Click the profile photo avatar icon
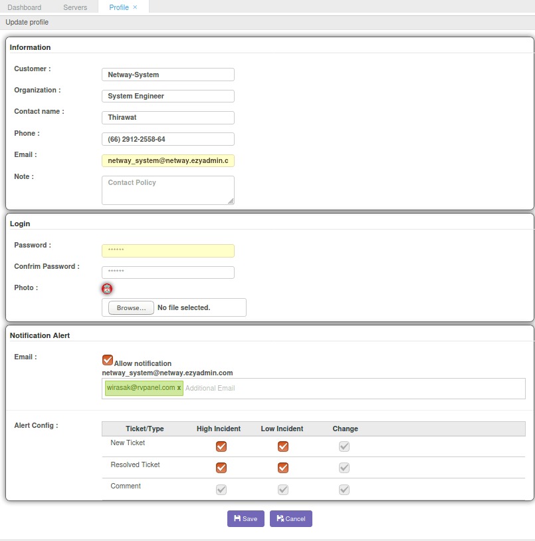Viewport: 535px width, 541px height. 107,289
